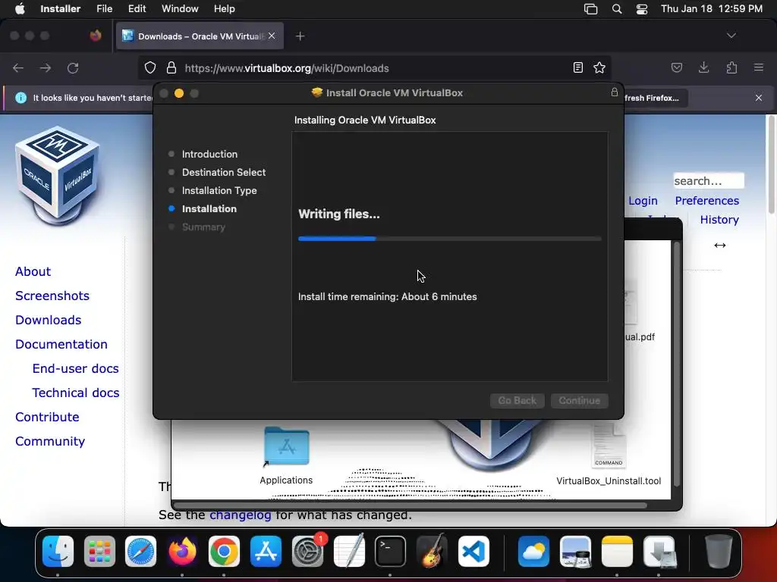Open Launchpad in the Dock
Screen dimensions: 777x582
click(99, 551)
